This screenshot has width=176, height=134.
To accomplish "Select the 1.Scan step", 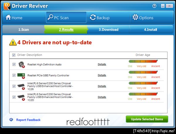I will click(23, 29).
